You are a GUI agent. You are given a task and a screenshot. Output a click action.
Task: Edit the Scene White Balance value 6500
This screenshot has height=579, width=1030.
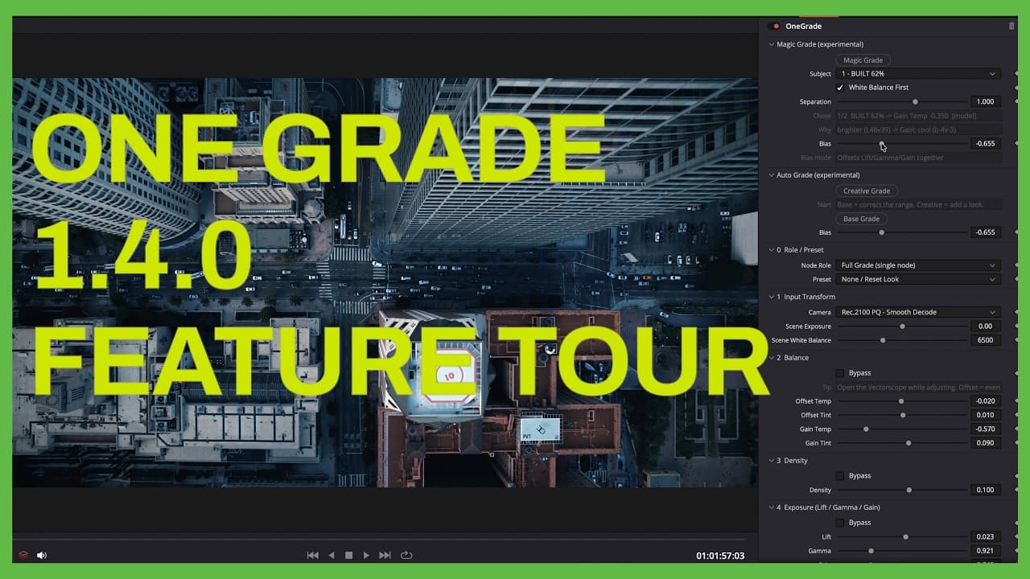pyautogui.click(x=984, y=340)
